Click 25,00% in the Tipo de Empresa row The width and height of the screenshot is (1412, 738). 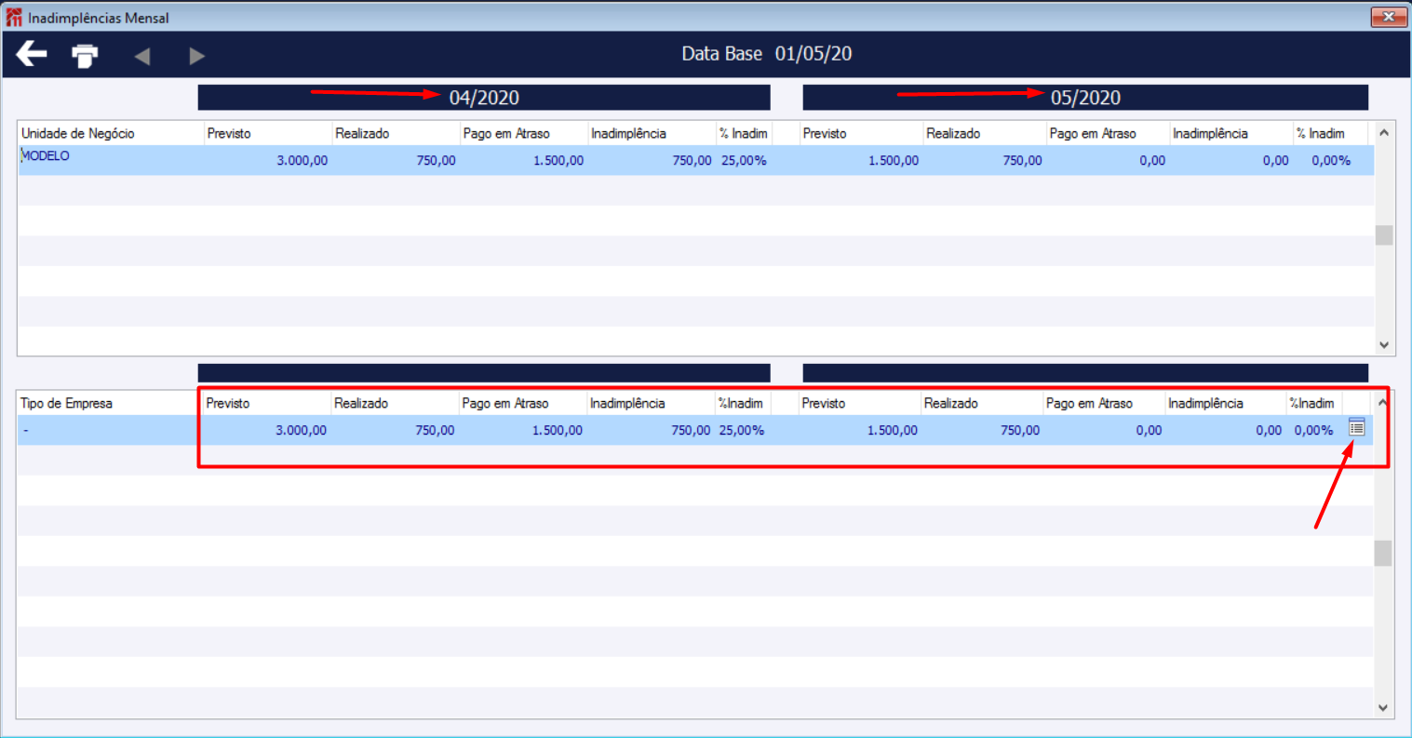click(x=742, y=430)
